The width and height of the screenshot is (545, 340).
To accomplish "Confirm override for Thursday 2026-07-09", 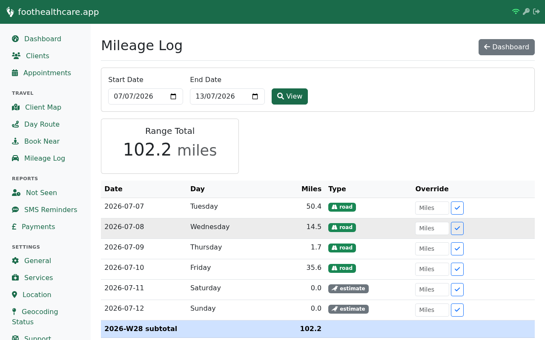I will (457, 249).
